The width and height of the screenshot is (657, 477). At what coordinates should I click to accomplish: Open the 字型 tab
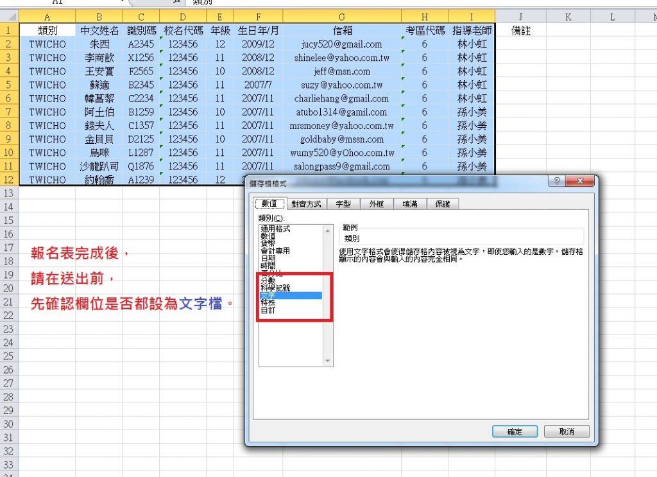(x=343, y=204)
